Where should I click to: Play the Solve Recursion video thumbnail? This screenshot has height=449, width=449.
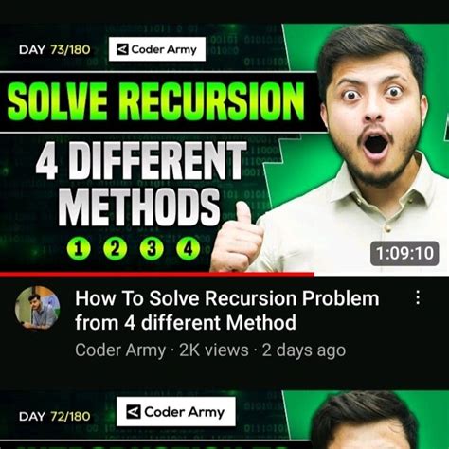224,149
